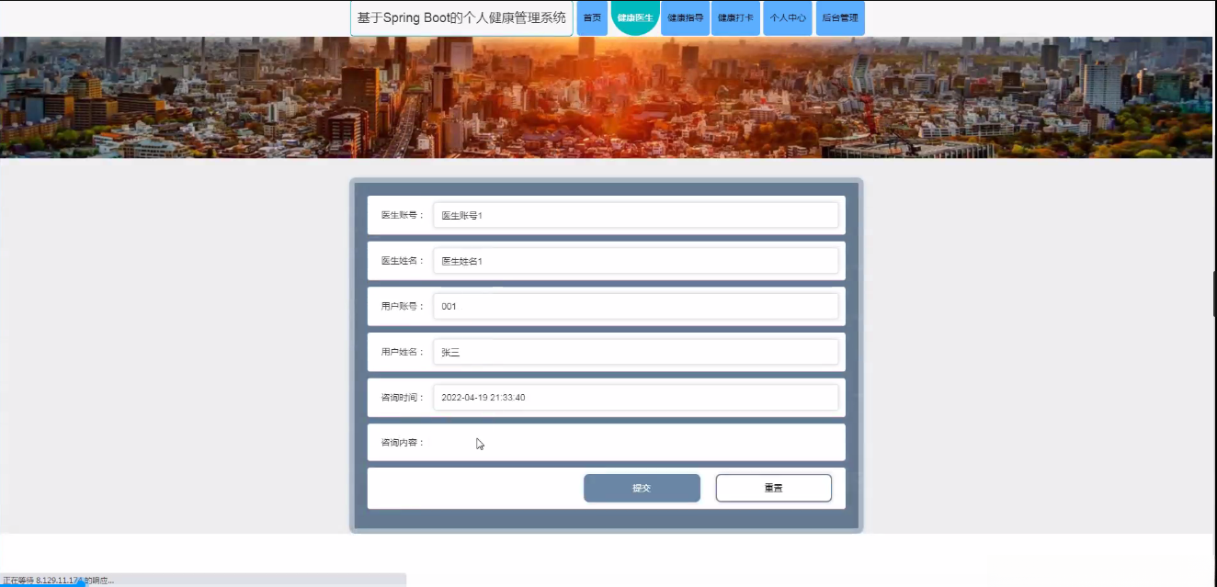This screenshot has height=587, width=1217.
Task: Click the 医生账号 field label
Action: [x=400, y=215]
